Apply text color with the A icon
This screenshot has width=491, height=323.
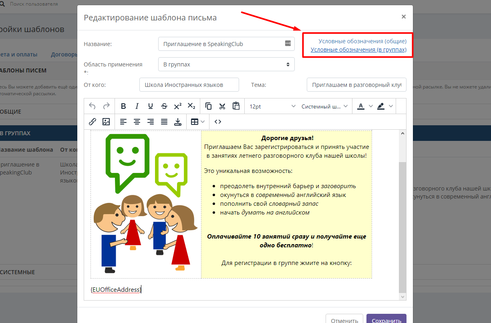(361, 106)
